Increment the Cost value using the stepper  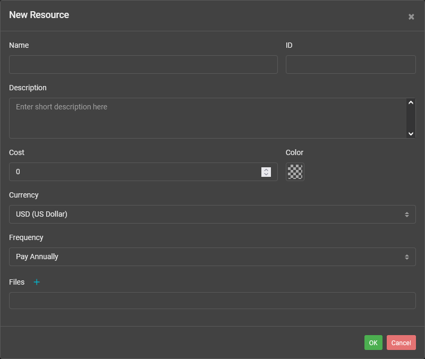[266, 169]
